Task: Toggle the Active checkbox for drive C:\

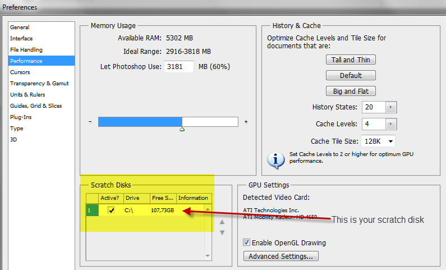Action: click(x=111, y=210)
